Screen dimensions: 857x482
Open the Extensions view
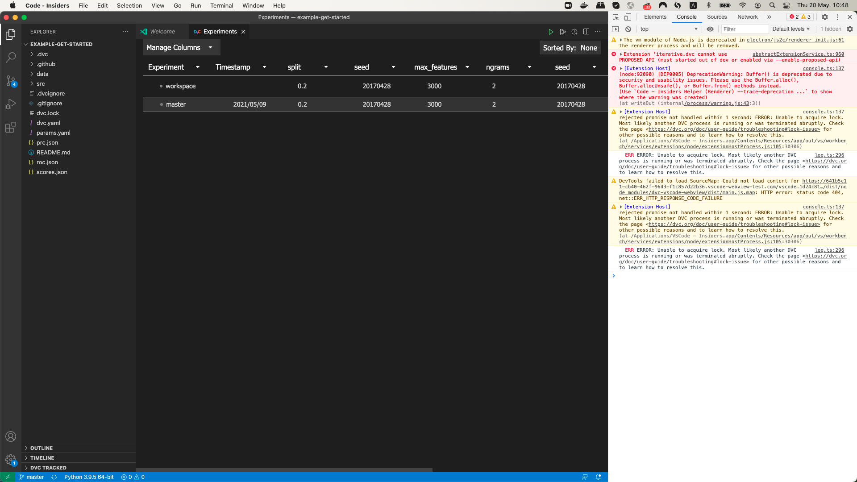(x=11, y=127)
